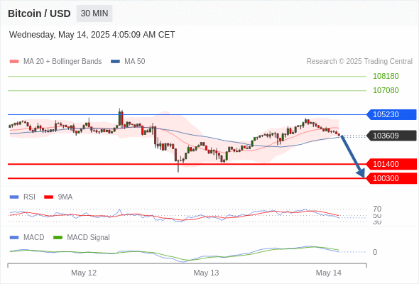The image size is (419, 284).
Task: Select the 103609 current price label
Action: (x=391, y=136)
